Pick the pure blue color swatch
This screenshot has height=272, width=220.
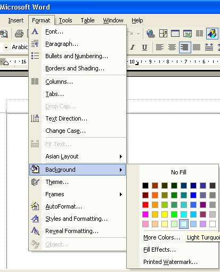tap(193, 195)
